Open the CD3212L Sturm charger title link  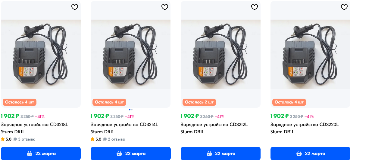click(x=214, y=125)
